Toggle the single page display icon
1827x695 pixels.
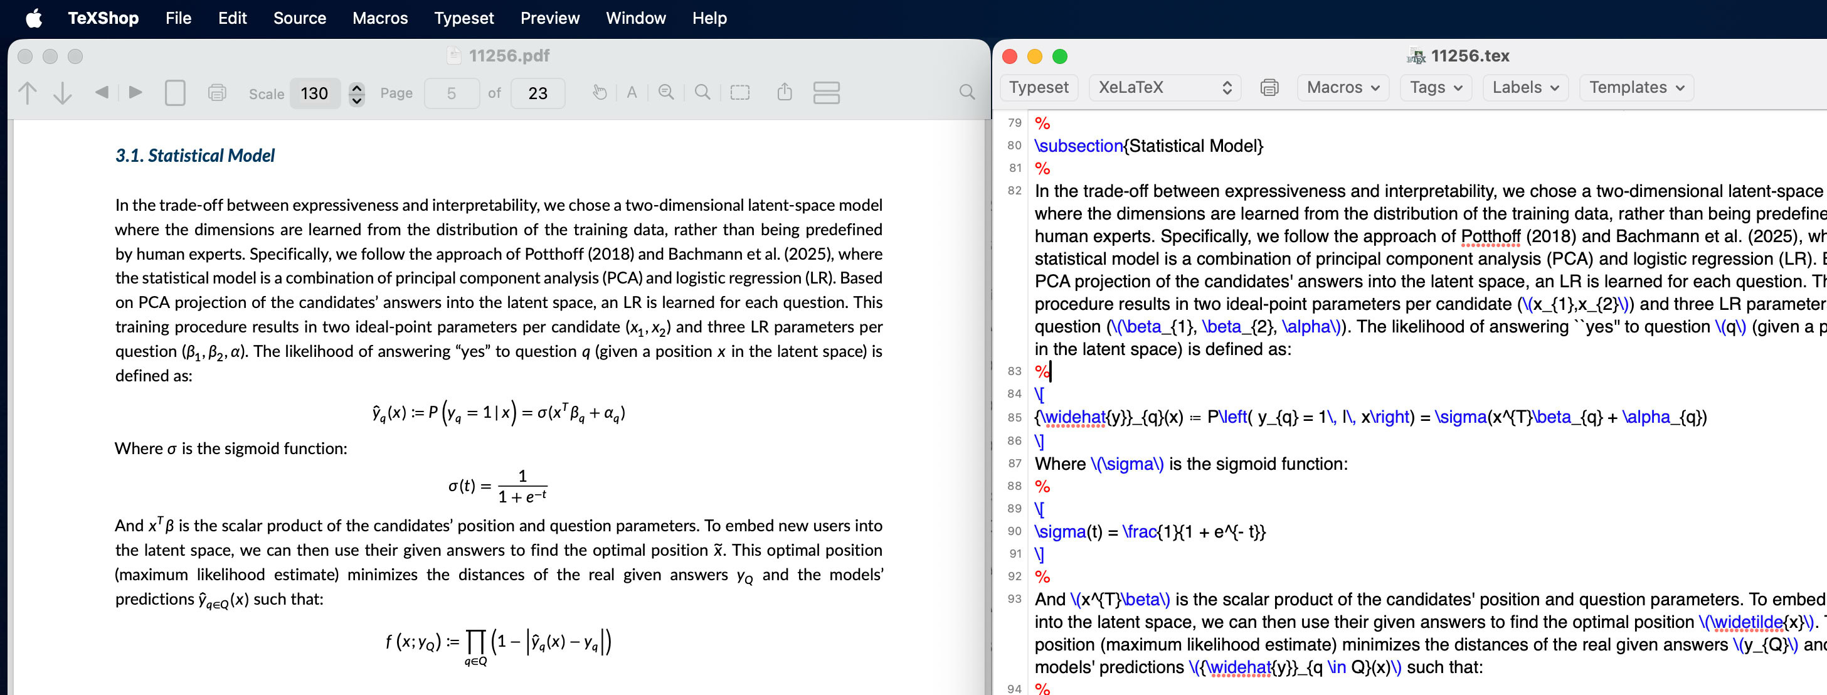point(175,93)
